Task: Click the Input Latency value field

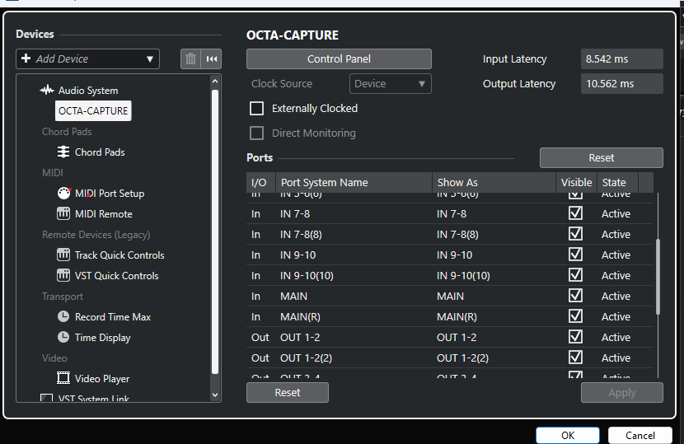Action: (x=621, y=58)
